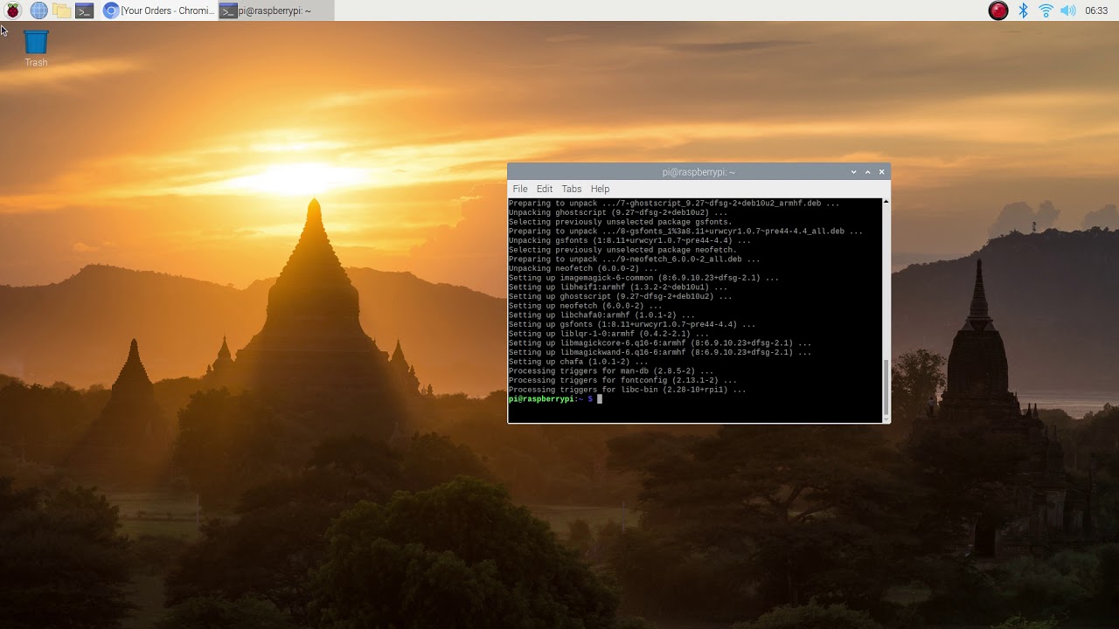Select the Trash desktop icon
1119x629 pixels.
pyautogui.click(x=36, y=49)
